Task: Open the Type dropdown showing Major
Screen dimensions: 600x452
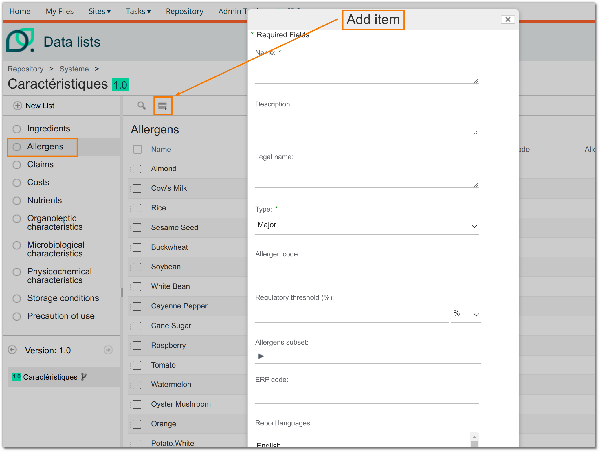Action: pos(367,225)
